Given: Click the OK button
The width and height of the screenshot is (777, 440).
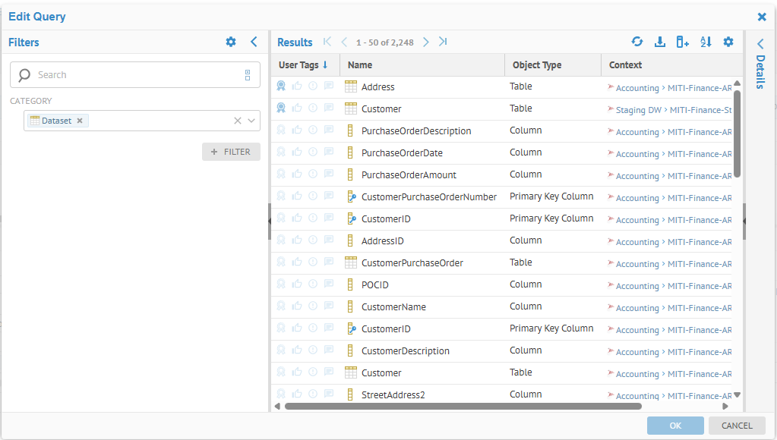Looking at the screenshot, I should click(675, 426).
